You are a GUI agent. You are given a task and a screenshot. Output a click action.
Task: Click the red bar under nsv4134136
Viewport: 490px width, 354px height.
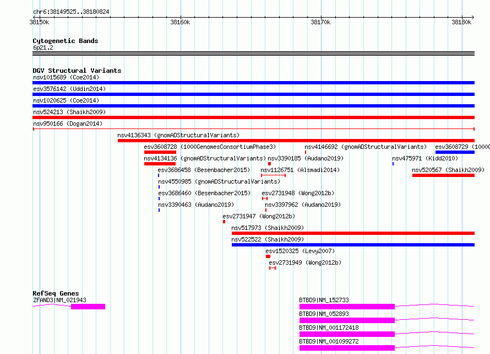(160, 164)
